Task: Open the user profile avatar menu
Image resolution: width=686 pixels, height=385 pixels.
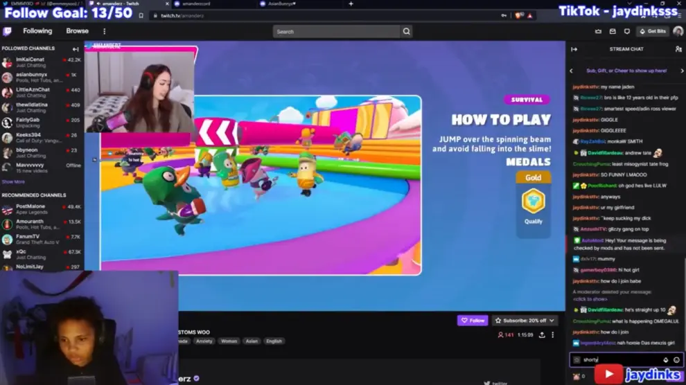Action: [x=677, y=31]
